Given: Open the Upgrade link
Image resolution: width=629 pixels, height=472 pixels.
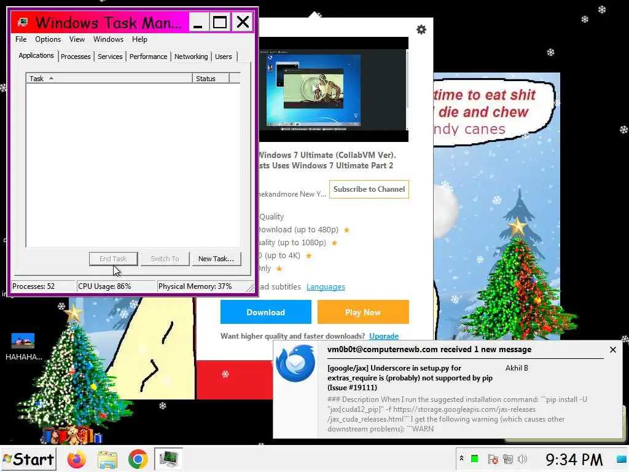Looking at the screenshot, I should coord(384,336).
